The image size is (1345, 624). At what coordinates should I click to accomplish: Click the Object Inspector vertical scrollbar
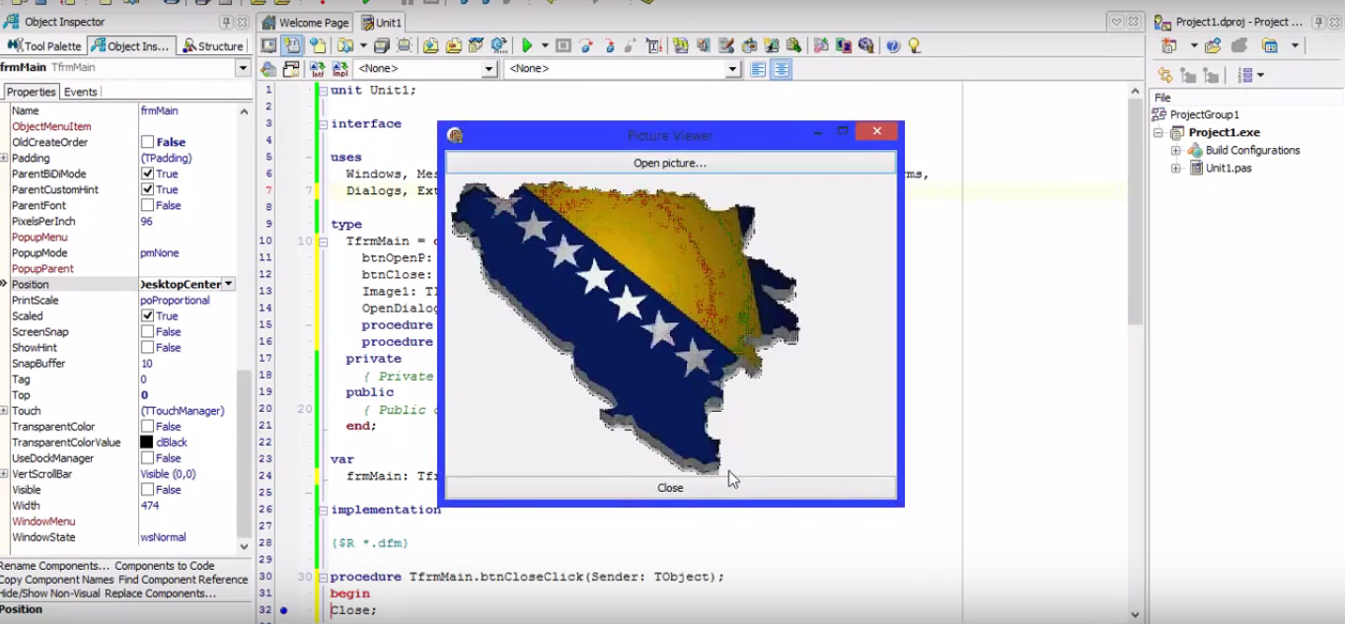(x=245, y=328)
